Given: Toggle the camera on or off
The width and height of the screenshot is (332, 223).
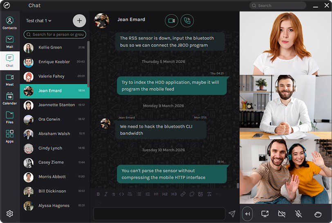Looking at the screenshot, I should (282, 214).
